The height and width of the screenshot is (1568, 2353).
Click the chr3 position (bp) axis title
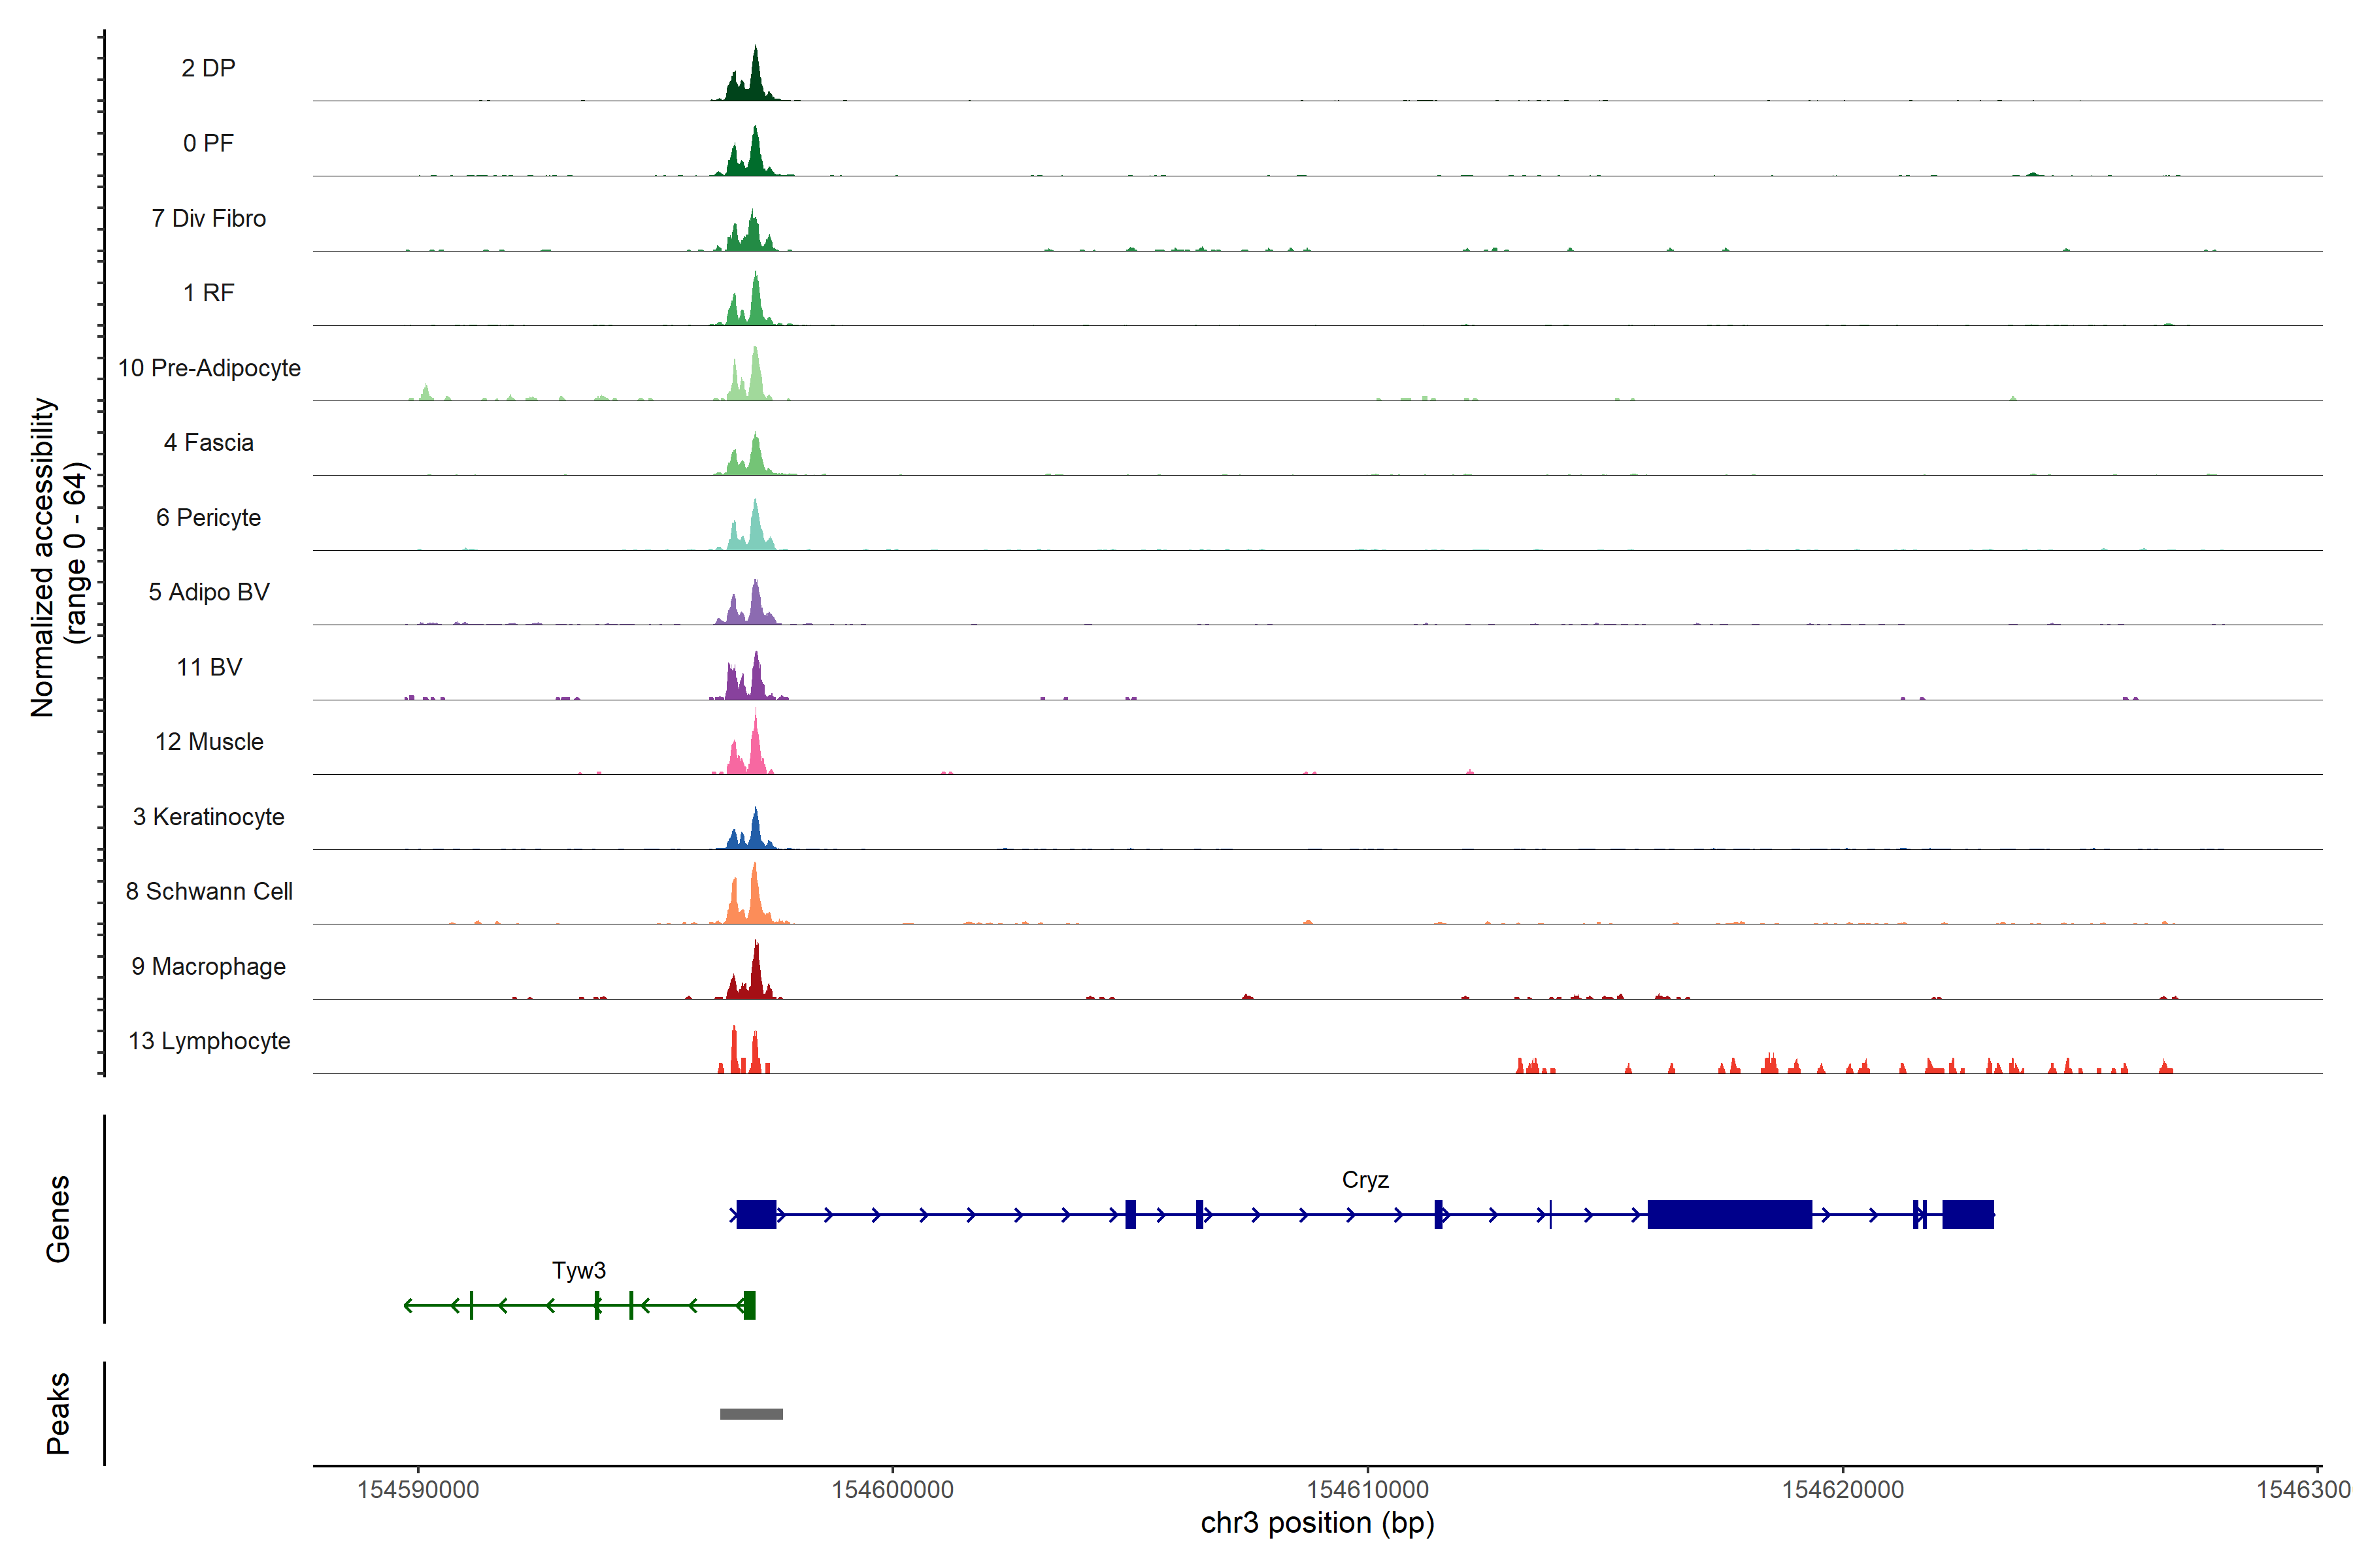click(1316, 1523)
